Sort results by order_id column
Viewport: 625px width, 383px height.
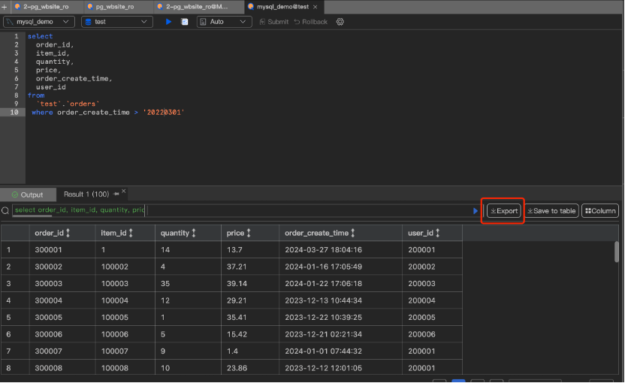tap(68, 233)
